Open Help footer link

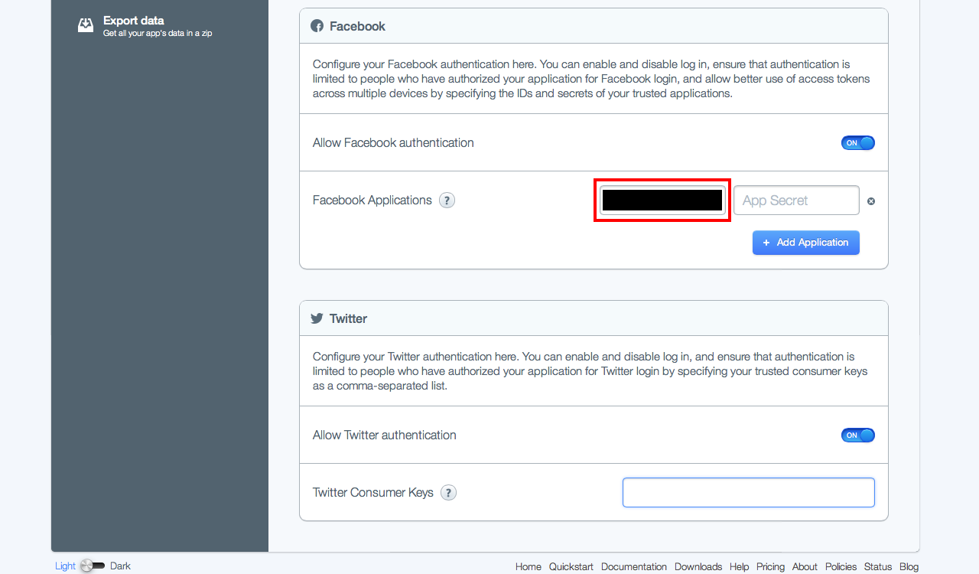coord(739,567)
